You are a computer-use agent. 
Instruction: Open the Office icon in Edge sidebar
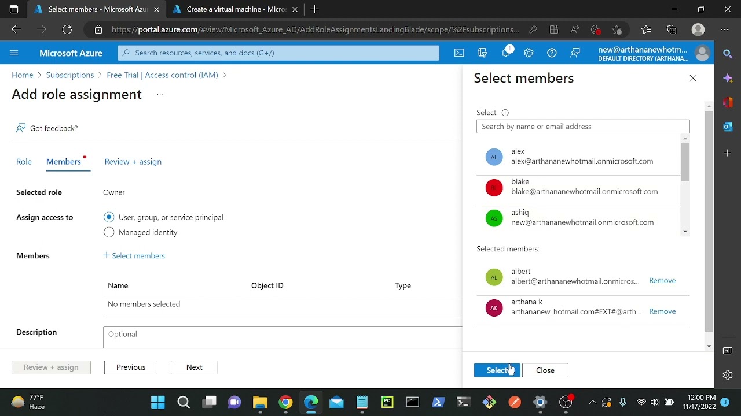[728, 102]
